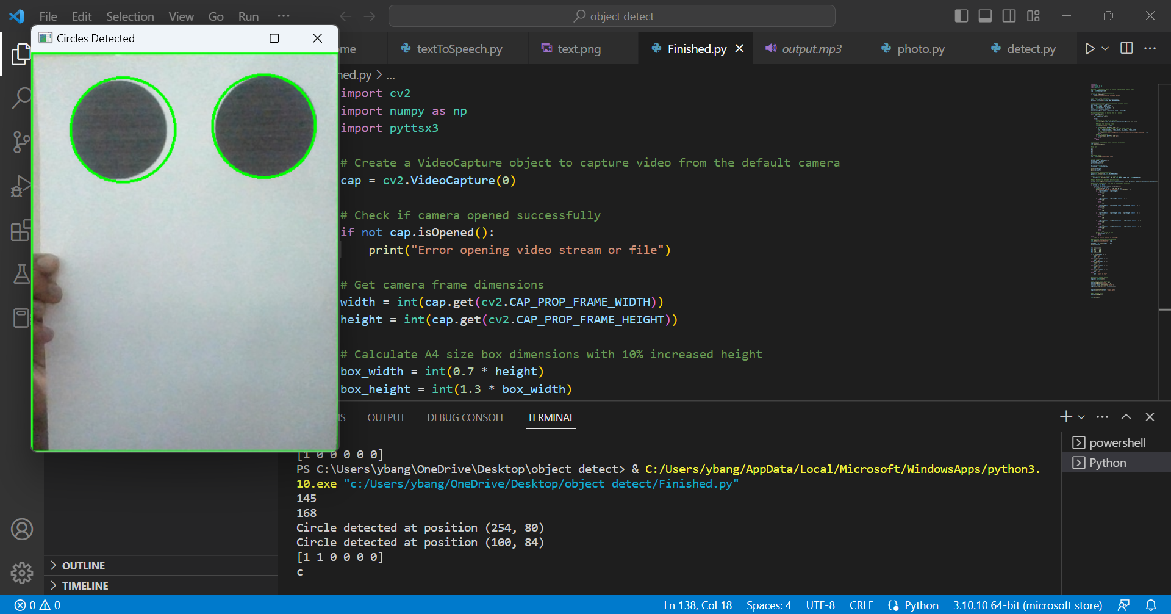
Task: Select the Python terminal in the terminal list
Action: 1107,462
